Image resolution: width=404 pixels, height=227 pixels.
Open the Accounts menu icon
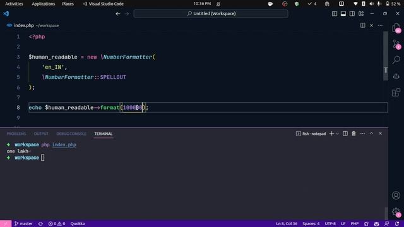396,195
